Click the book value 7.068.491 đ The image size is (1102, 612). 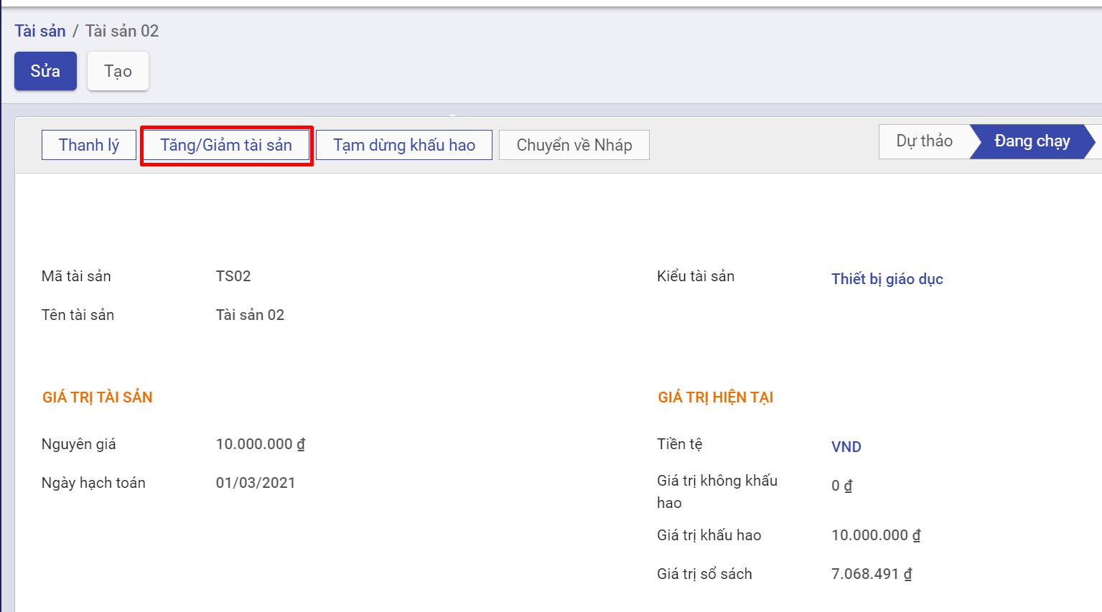pos(871,574)
